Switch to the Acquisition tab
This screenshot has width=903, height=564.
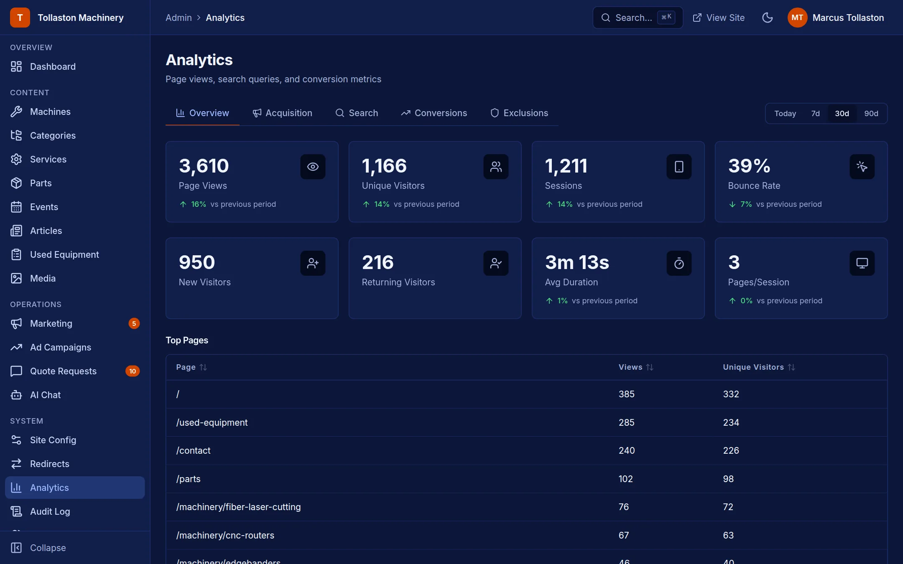[282, 113]
